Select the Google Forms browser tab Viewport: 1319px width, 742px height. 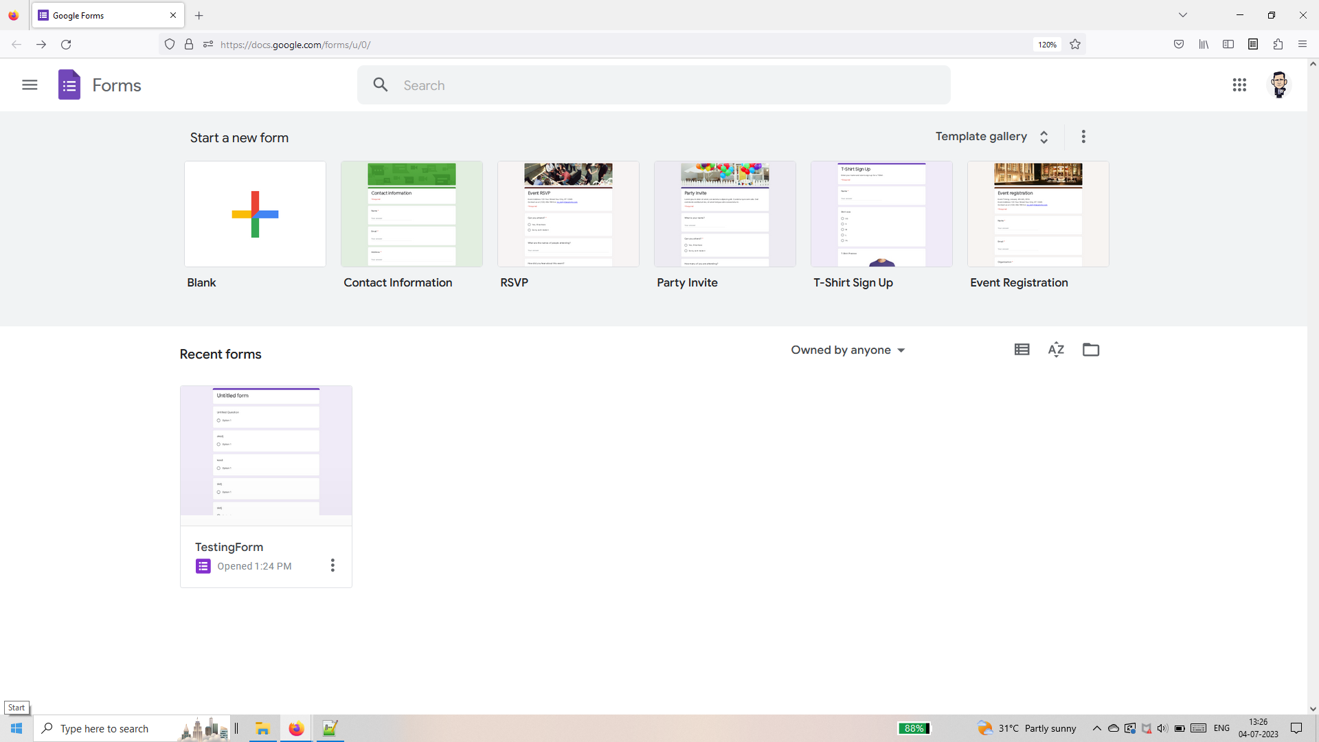(108, 15)
